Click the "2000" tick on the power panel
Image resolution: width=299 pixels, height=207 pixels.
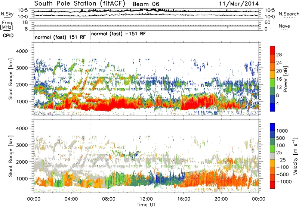[22, 84]
